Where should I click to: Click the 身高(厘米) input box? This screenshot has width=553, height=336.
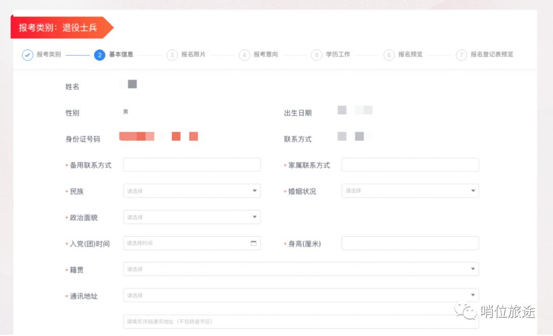point(410,243)
